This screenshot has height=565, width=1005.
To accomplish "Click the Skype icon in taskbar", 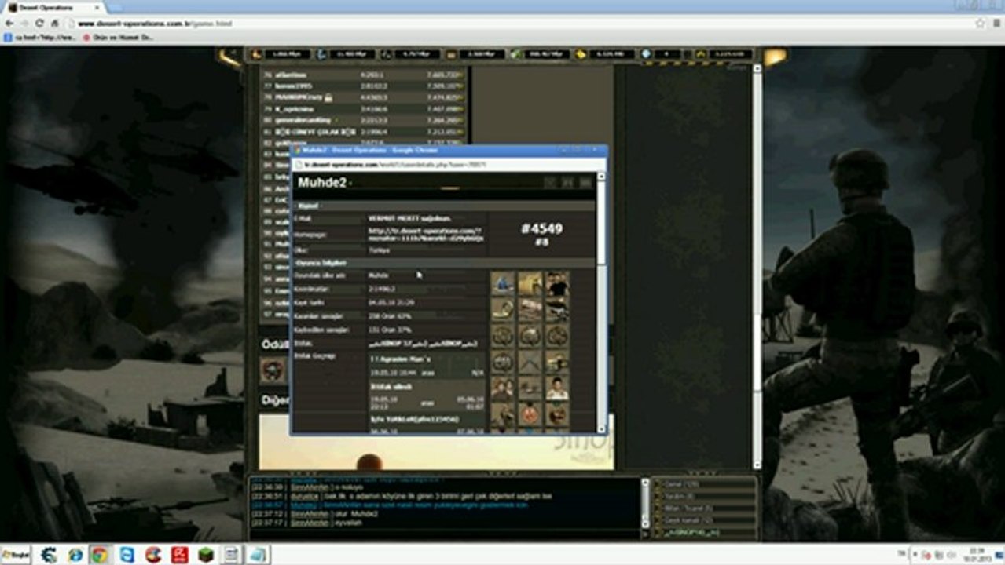I will click(x=127, y=555).
